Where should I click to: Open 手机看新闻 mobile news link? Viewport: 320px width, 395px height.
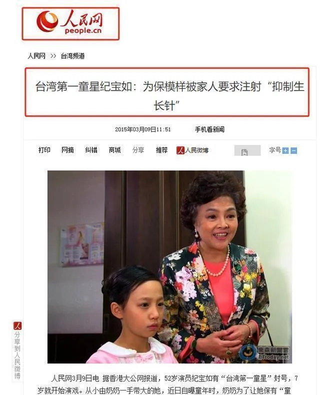(x=209, y=130)
